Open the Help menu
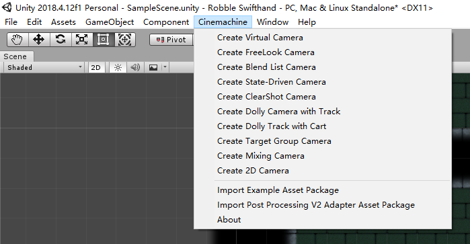Image resolution: width=470 pixels, height=244 pixels. coord(307,22)
